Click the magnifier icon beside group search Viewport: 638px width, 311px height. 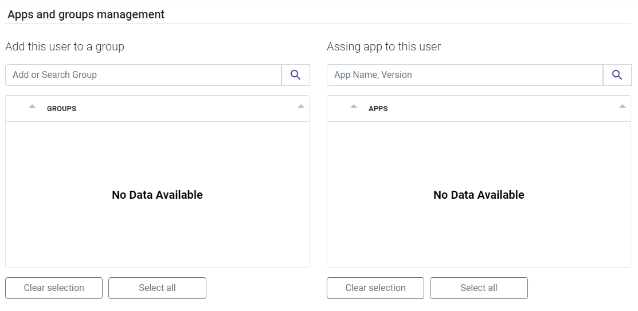pos(295,75)
